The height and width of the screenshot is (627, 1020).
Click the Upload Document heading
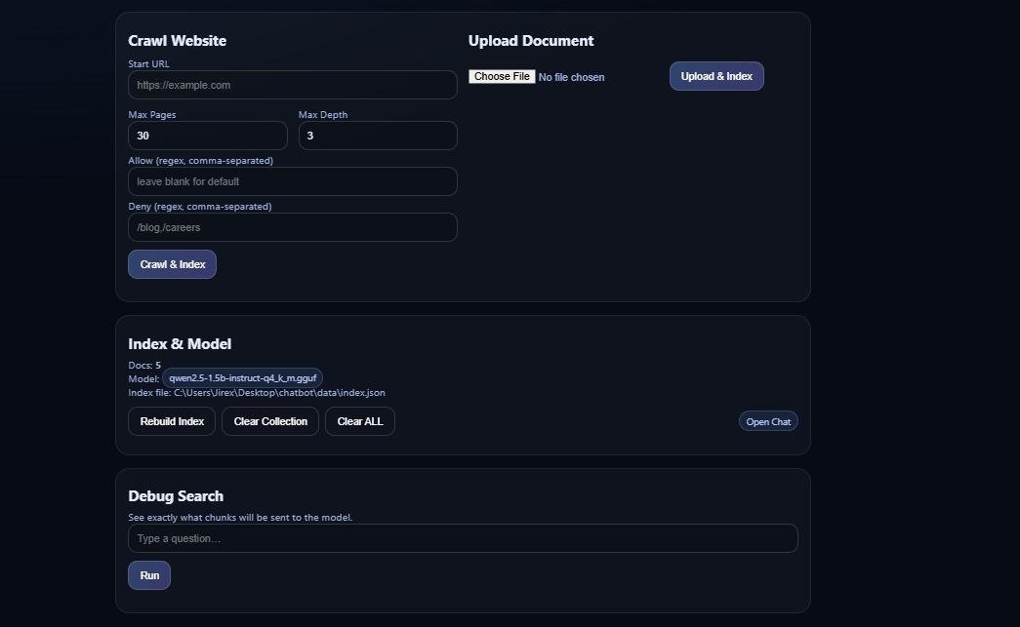pyautogui.click(x=531, y=41)
